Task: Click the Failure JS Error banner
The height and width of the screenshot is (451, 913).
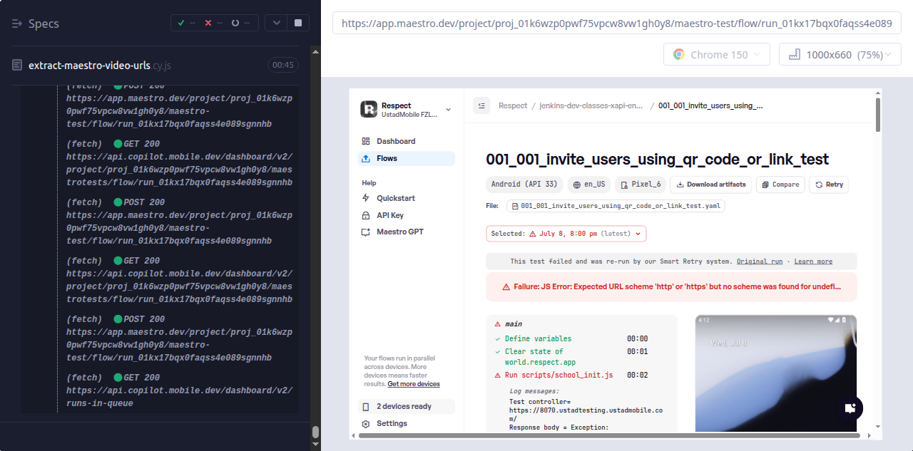Action: (671, 286)
